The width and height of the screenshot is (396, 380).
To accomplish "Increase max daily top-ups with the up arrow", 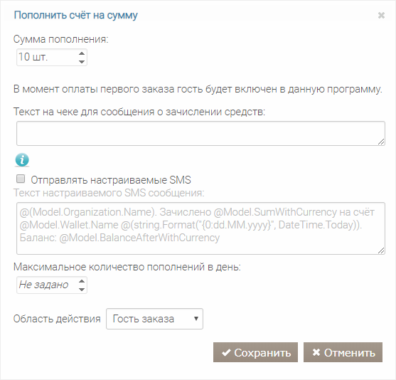I will 82,281.
